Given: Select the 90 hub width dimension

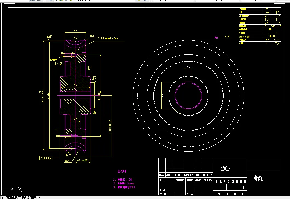Looking at the screenshot, I should click(75, 85).
